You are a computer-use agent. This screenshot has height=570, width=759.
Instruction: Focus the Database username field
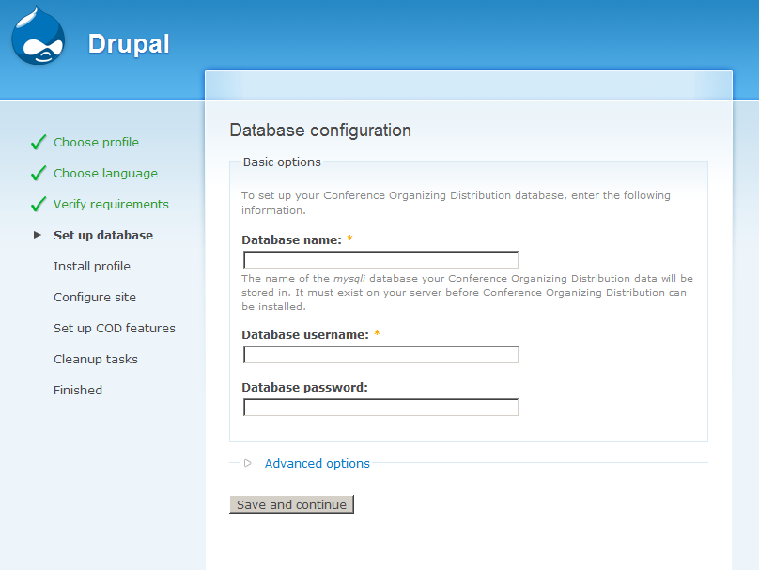(x=381, y=355)
